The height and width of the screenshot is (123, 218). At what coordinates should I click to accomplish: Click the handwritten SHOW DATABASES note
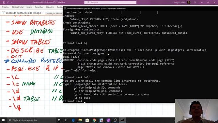coord(31,23)
